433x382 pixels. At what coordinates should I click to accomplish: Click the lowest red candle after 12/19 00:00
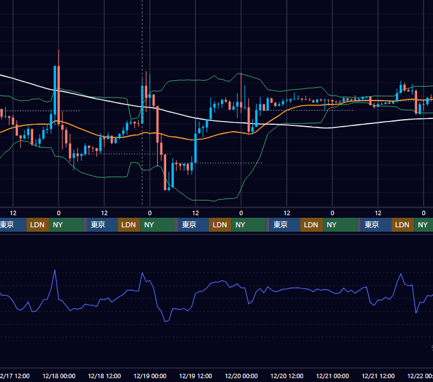coord(165,173)
